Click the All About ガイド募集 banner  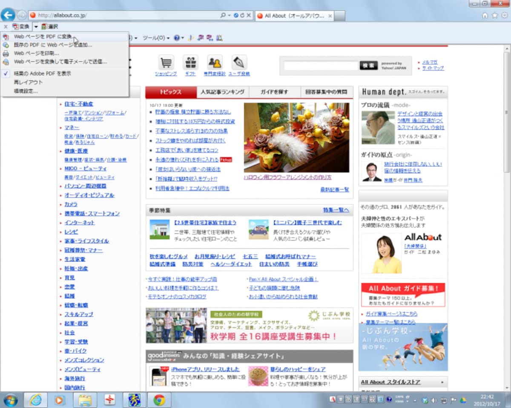(403, 295)
